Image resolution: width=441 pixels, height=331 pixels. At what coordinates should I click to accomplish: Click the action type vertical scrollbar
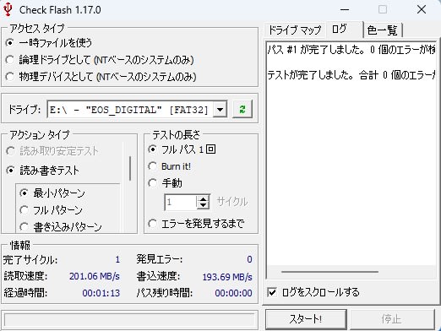130,168
